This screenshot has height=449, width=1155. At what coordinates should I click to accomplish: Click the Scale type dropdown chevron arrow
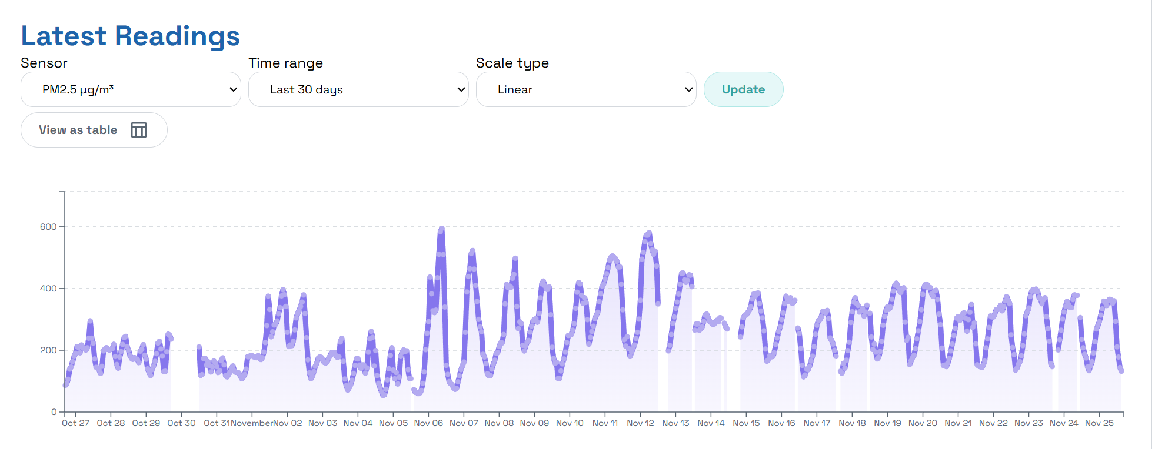689,89
